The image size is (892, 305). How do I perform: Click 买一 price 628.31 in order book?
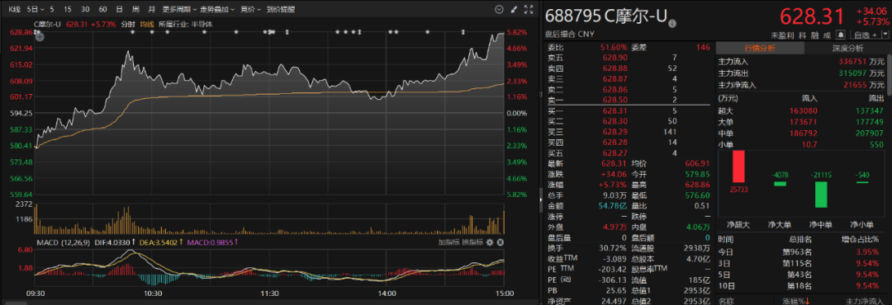coord(615,111)
